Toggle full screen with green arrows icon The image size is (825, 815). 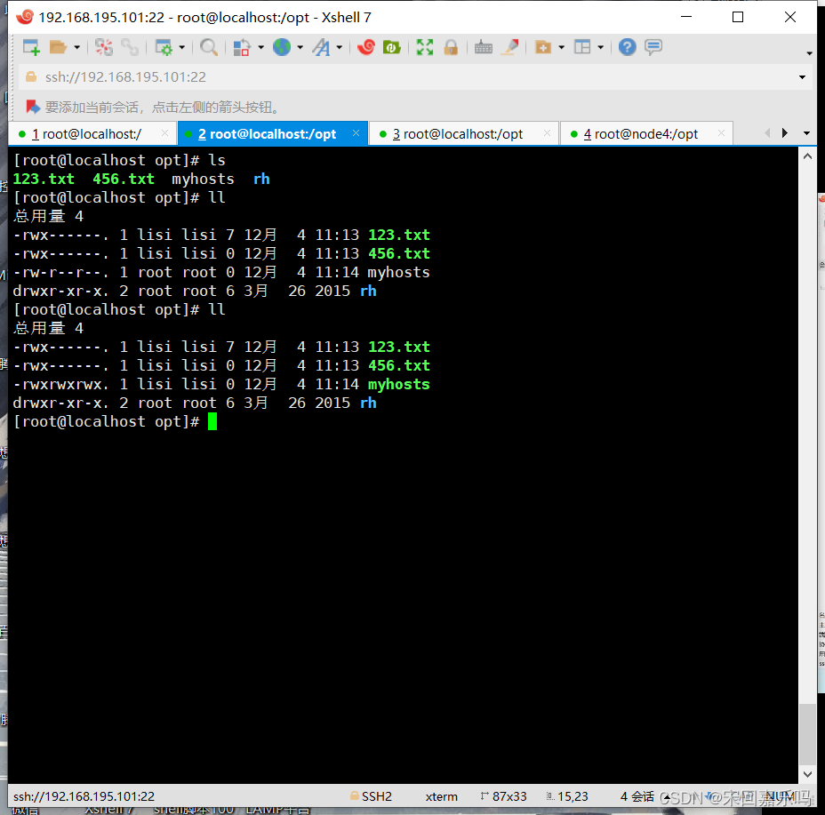point(425,47)
